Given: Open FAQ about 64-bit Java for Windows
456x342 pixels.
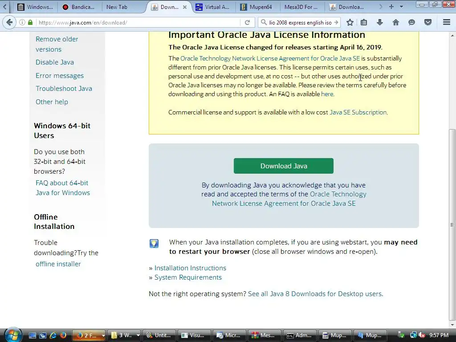Looking at the screenshot, I should click(62, 188).
